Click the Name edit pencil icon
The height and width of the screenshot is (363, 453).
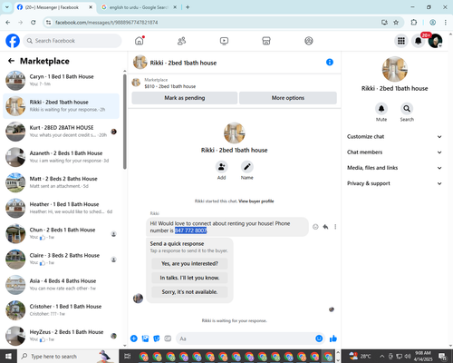pyautogui.click(x=247, y=167)
